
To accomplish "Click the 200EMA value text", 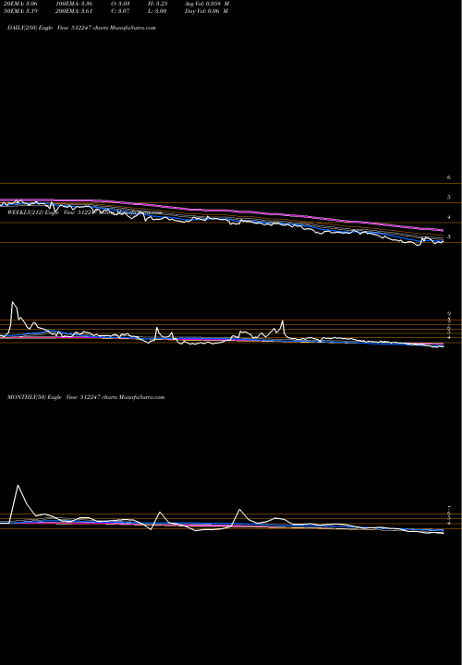I will point(74,11).
